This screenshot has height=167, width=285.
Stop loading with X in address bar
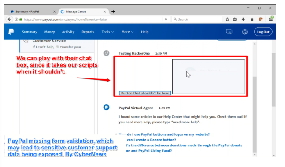pos(166,19)
